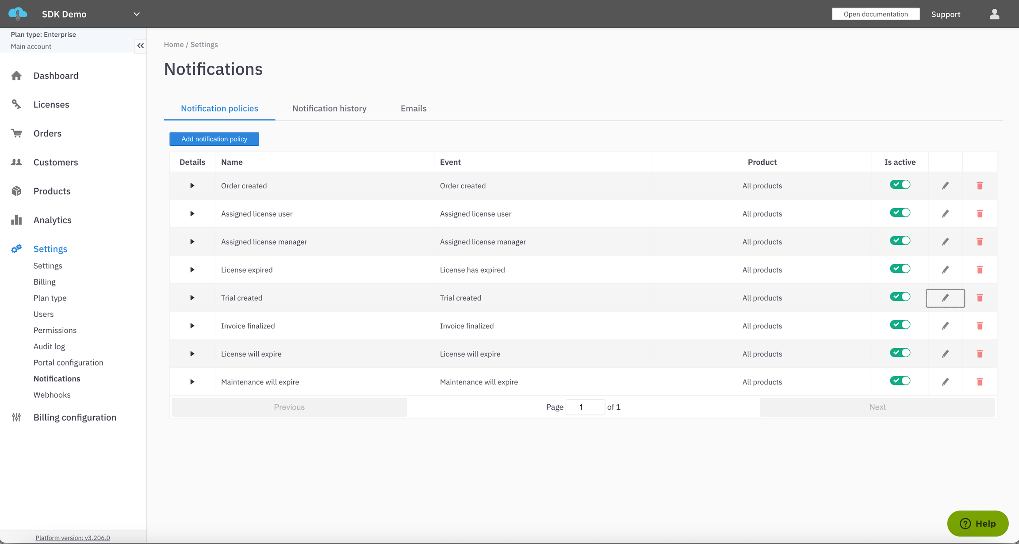Disable the Invoice finalized active toggle
1019x544 pixels.
point(900,325)
